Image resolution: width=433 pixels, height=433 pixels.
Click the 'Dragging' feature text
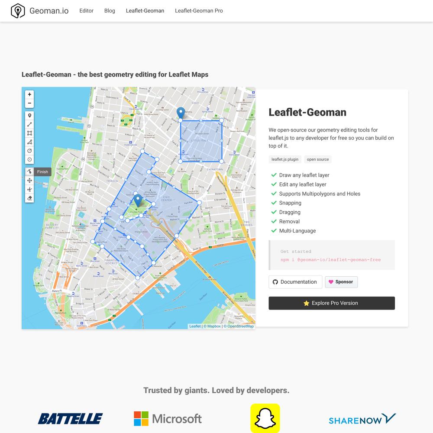pyautogui.click(x=290, y=212)
